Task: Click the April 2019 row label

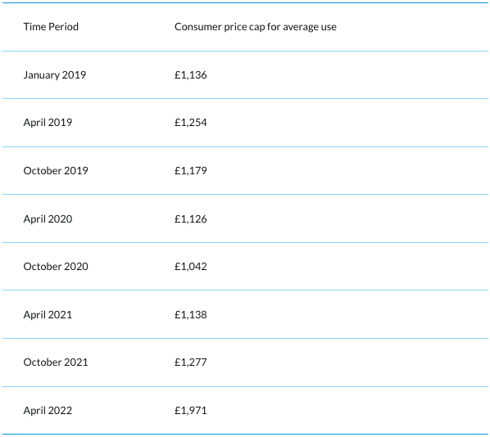Action: [x=48, y=123]
